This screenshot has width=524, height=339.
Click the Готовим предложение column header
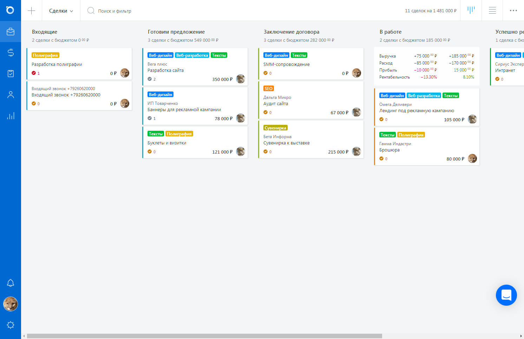click(x=176, y=32)
